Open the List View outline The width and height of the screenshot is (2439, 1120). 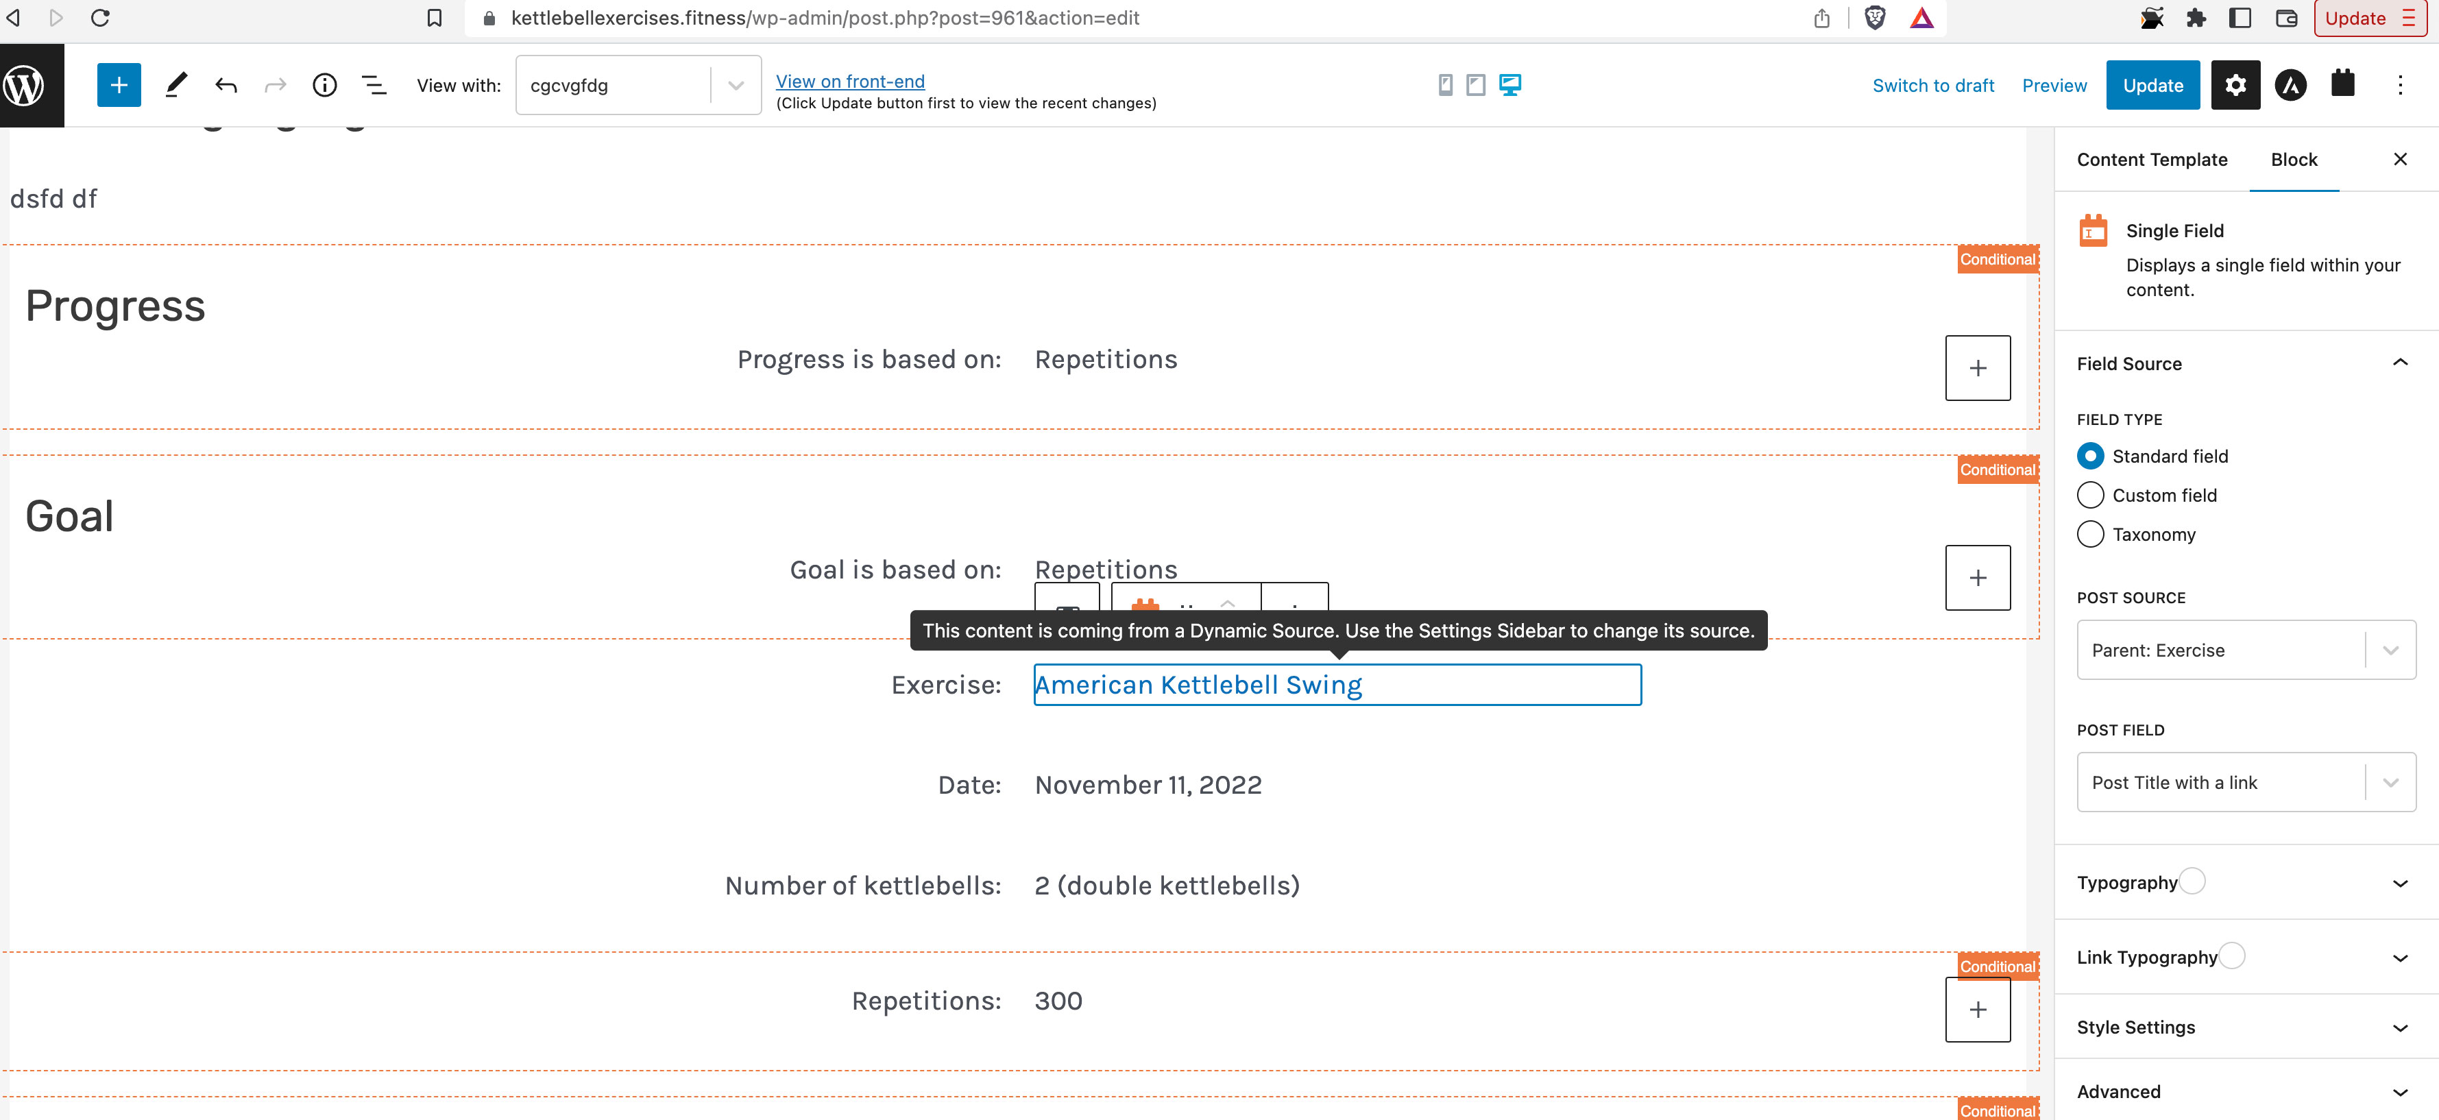click(374, 85)
